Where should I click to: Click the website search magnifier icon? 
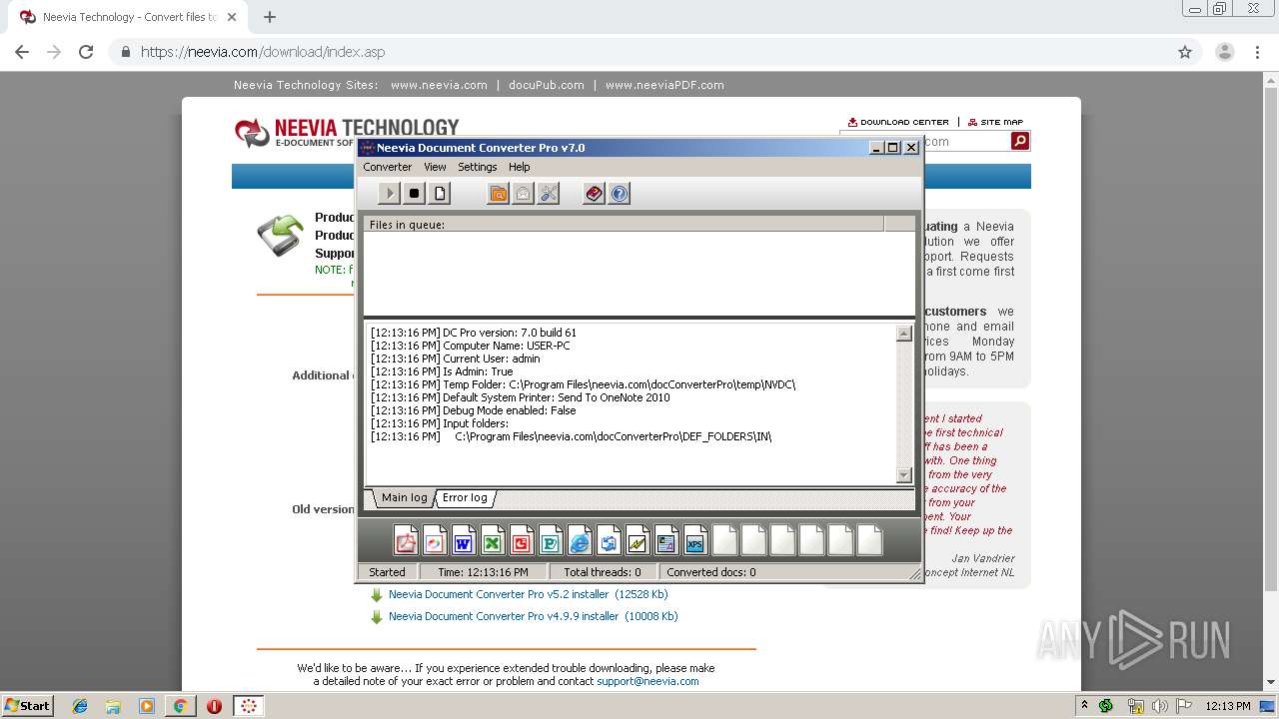click(1020, 142)
